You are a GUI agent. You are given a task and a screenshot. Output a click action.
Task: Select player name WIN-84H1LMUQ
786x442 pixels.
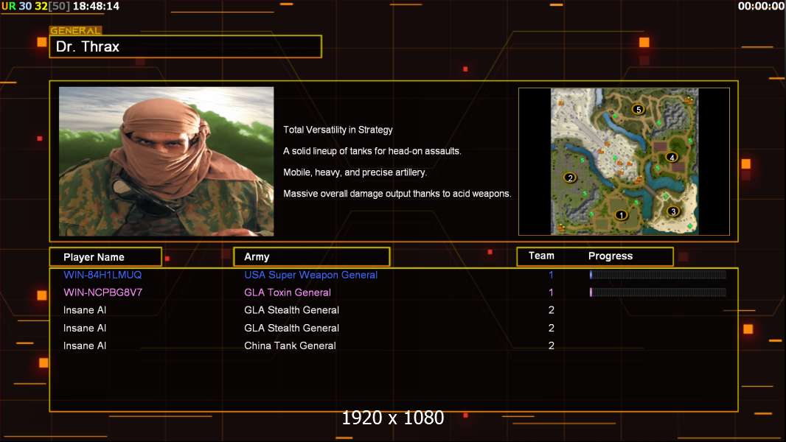102,275
